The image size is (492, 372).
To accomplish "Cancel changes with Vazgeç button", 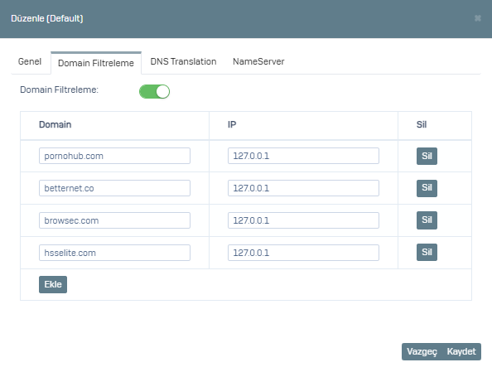I will pos(422,351).
